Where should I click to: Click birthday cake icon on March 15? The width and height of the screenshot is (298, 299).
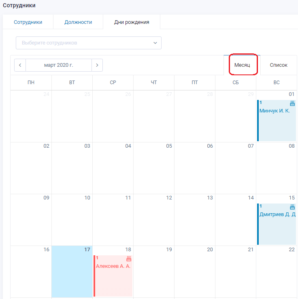(x=292, y=207)
